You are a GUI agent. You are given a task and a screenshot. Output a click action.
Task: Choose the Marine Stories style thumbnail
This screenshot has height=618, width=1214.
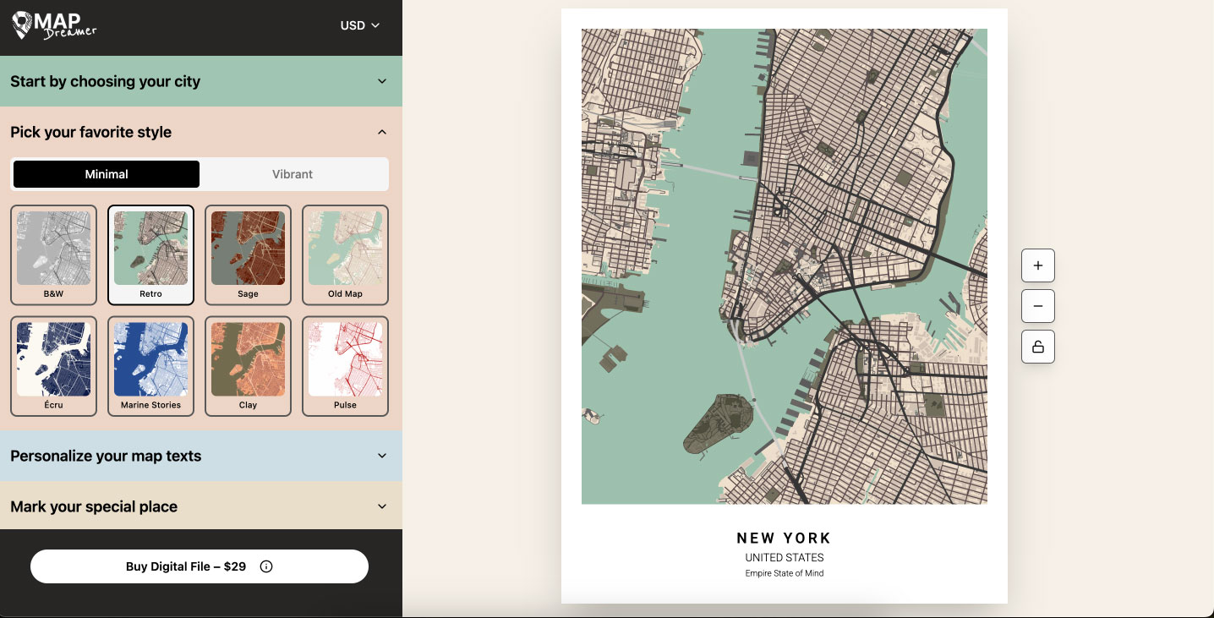click(x=150, y=366)
